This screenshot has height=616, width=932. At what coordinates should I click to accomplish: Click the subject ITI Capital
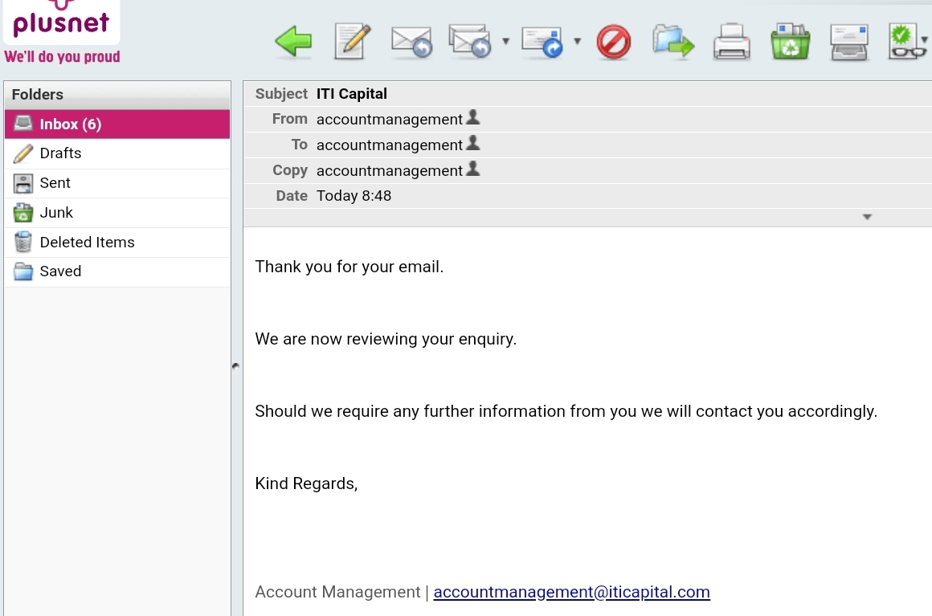(351, 94)
